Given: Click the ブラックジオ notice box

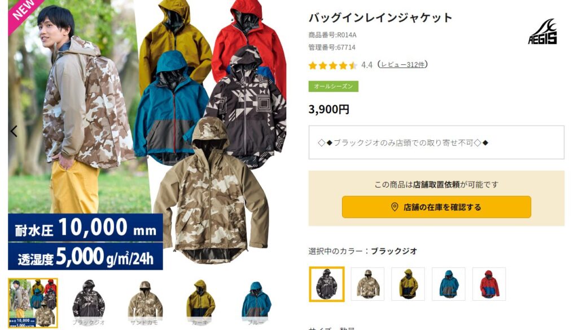Looking at the screenshot, I should pos(436,142).
